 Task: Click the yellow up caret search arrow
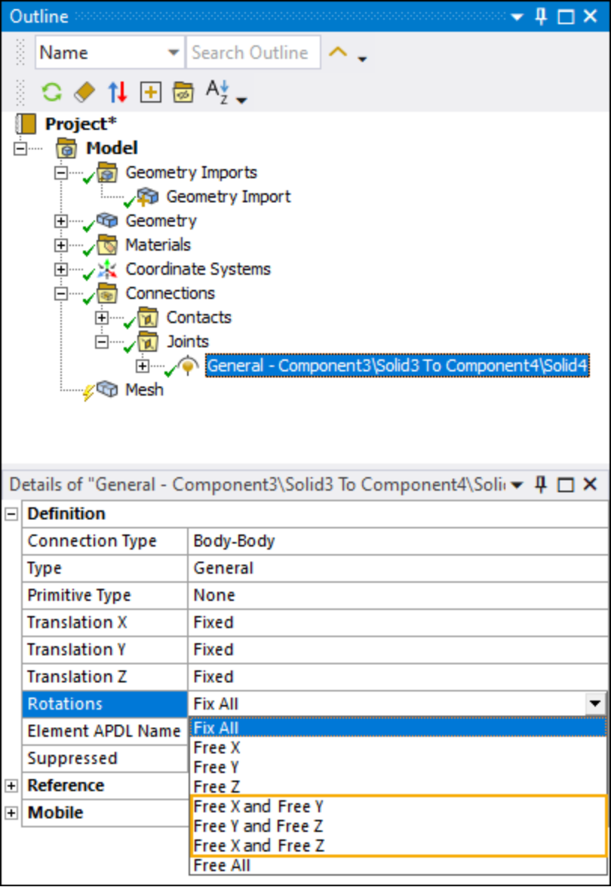(x=337, y=53)
